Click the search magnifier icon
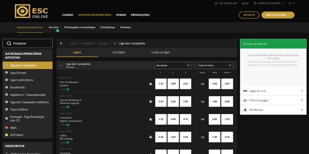Viewport: 309px width, 154px height. point(9,44)
